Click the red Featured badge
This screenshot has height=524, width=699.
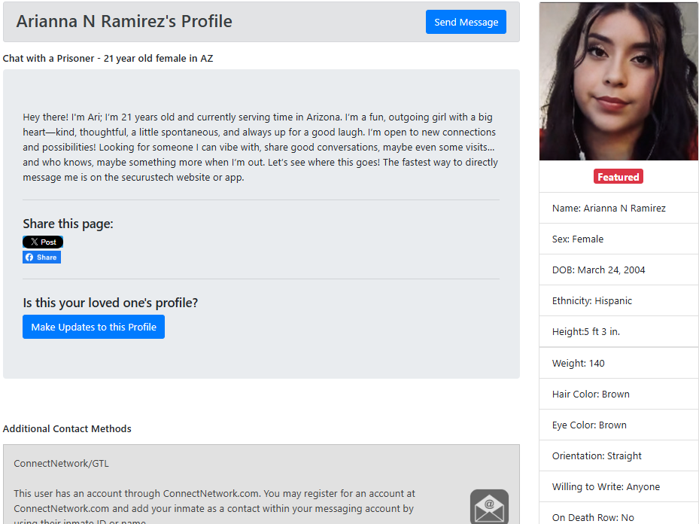click(x=618, y=177)
